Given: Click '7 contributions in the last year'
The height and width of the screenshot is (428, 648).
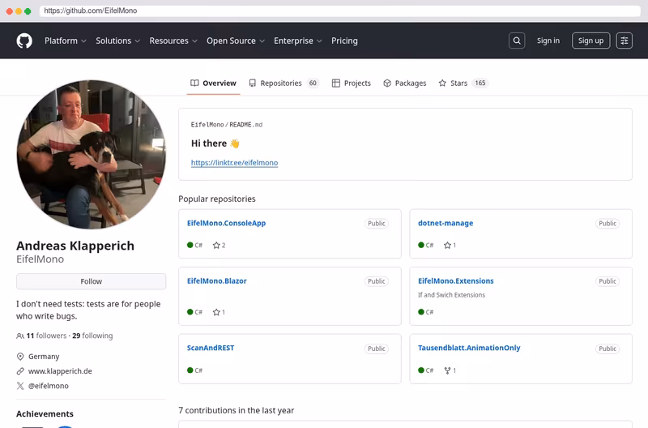Looking at the screenshot, I should coord(236,411).
